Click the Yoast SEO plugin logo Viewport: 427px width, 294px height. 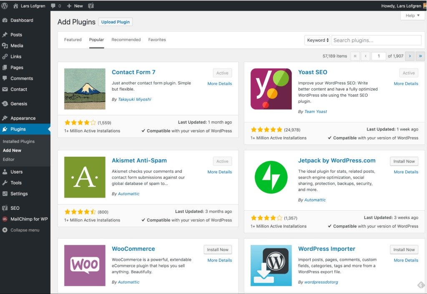[x=271, y=89]
